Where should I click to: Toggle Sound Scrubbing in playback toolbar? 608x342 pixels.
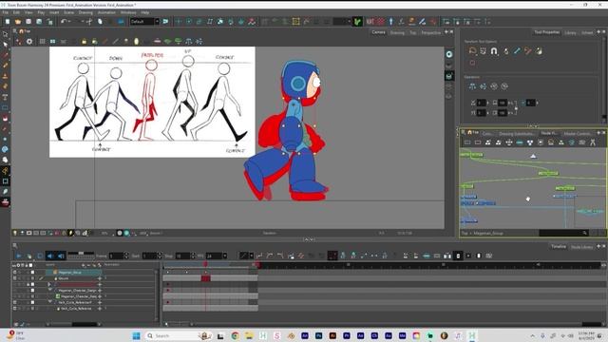coord(61,256)
